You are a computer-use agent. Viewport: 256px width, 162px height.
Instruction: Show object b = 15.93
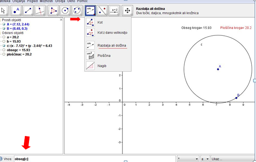pos(4,41)
